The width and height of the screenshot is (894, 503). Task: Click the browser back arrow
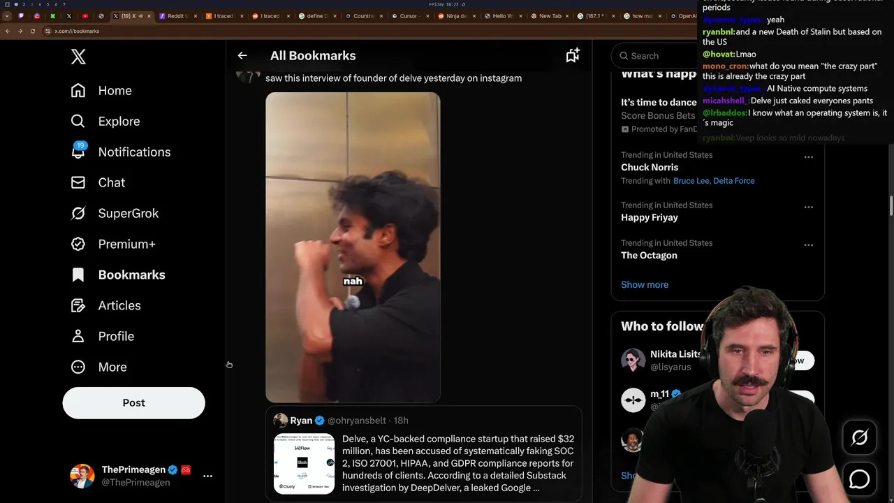click(7, 31)
